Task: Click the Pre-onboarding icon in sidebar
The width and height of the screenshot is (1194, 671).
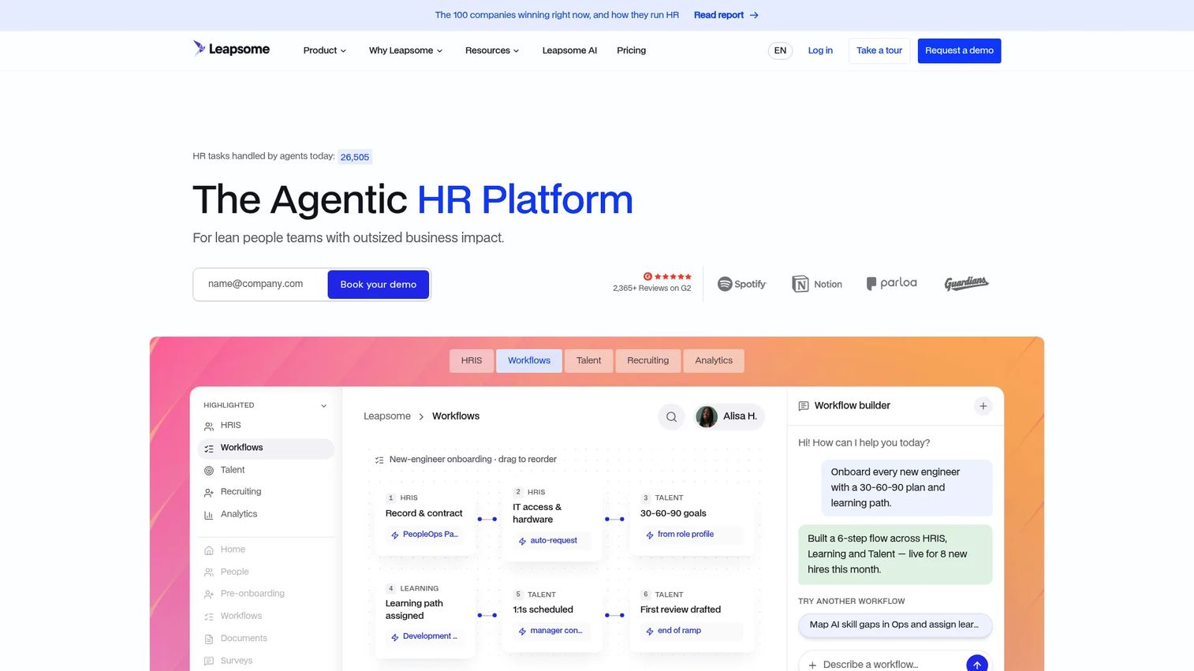Action: [x=209, y=595]
